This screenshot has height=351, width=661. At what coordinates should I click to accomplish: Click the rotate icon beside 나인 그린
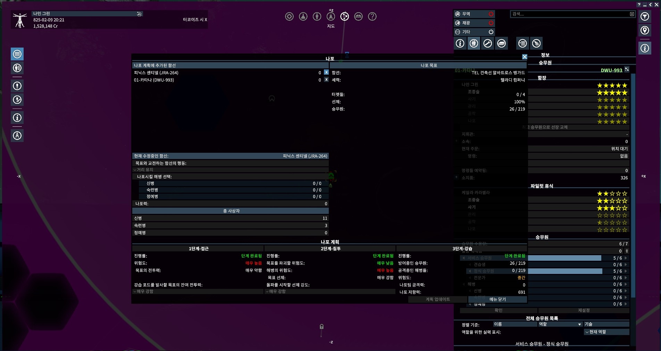(x=139, y=14)
